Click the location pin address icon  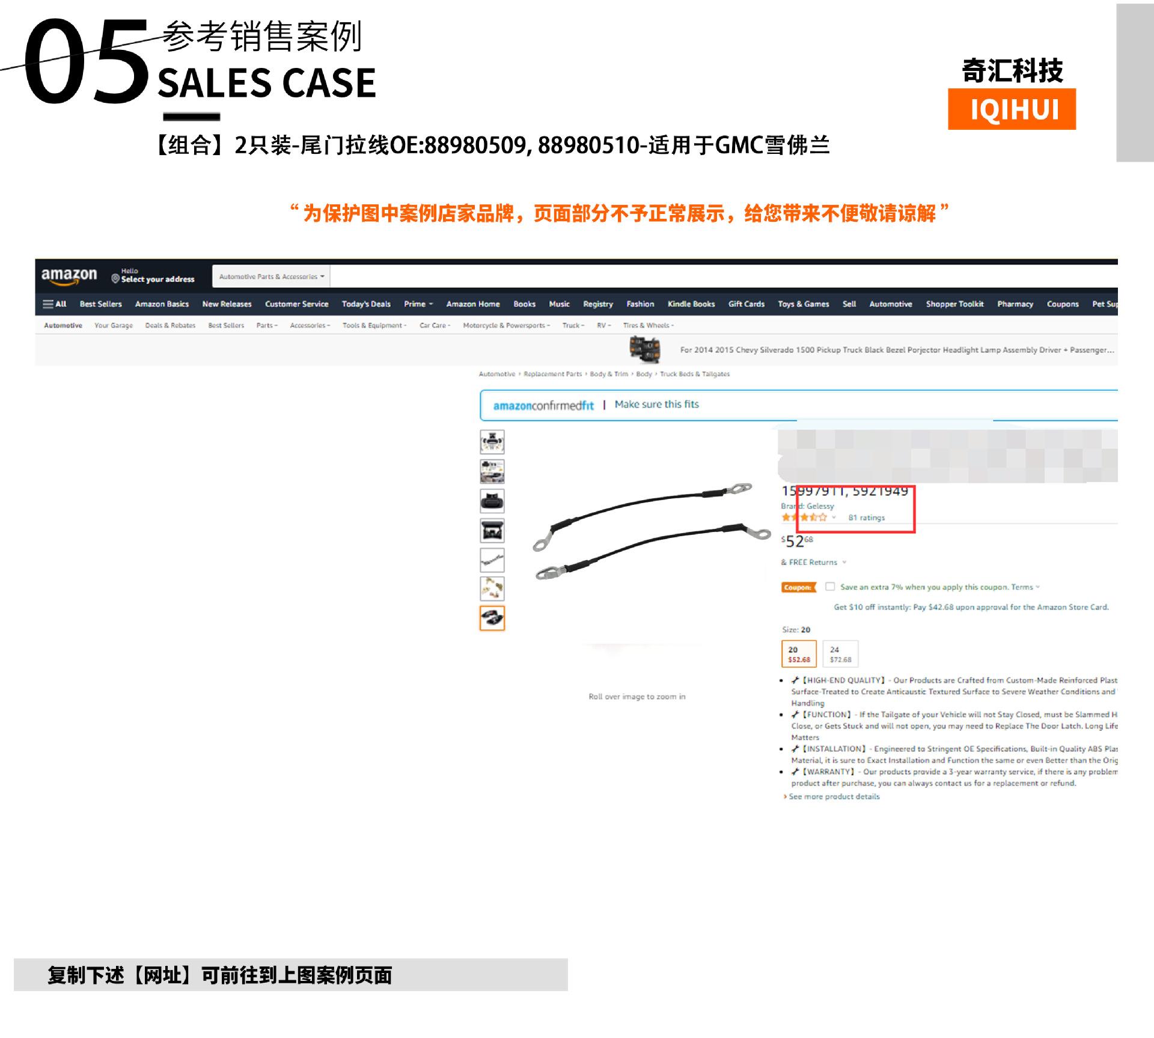pyautogui.click(x=115, y=278)
